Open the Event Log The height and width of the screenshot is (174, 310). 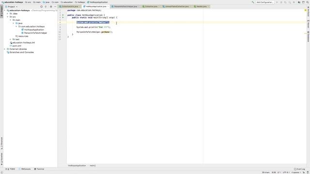pyautogui.click(x=299, y=169)
